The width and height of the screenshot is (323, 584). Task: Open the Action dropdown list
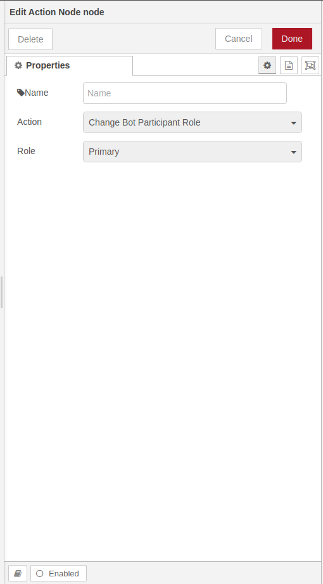point(193,122)
